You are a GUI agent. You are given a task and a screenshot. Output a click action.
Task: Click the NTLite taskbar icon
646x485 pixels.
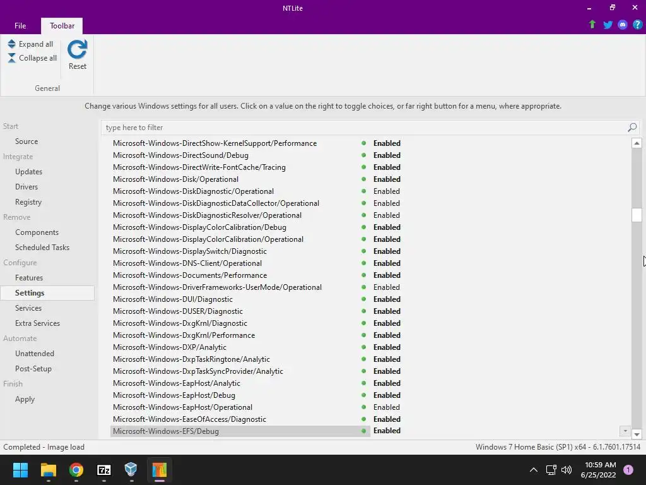tap(160, 470)
